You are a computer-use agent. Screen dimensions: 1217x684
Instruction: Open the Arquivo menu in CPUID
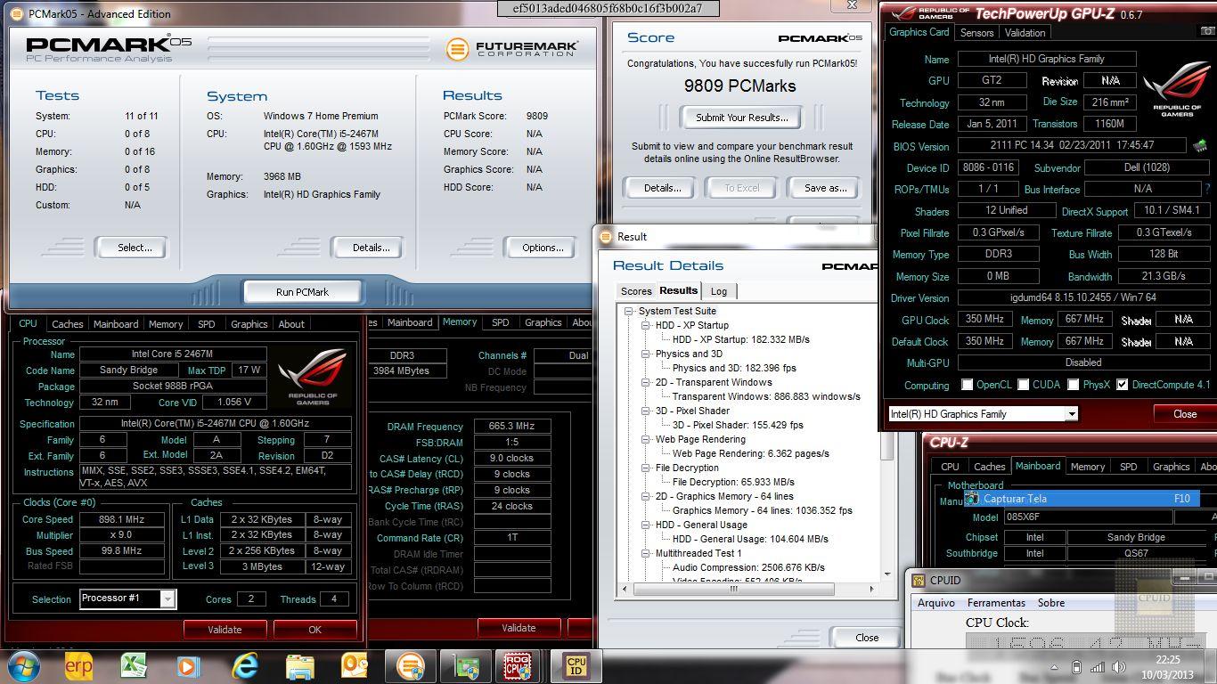click(936, 603)
